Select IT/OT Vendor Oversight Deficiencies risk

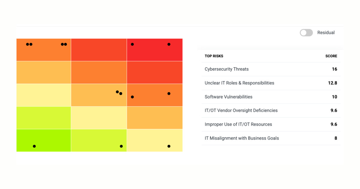[x=241, y=110]
